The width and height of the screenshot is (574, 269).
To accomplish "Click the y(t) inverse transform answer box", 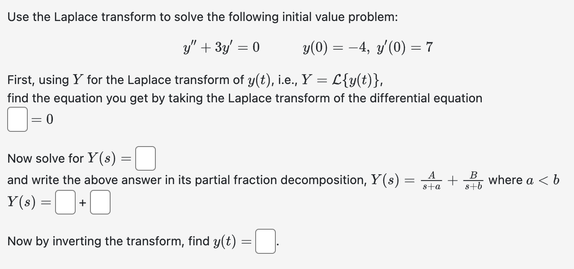I will click(265, 240).
